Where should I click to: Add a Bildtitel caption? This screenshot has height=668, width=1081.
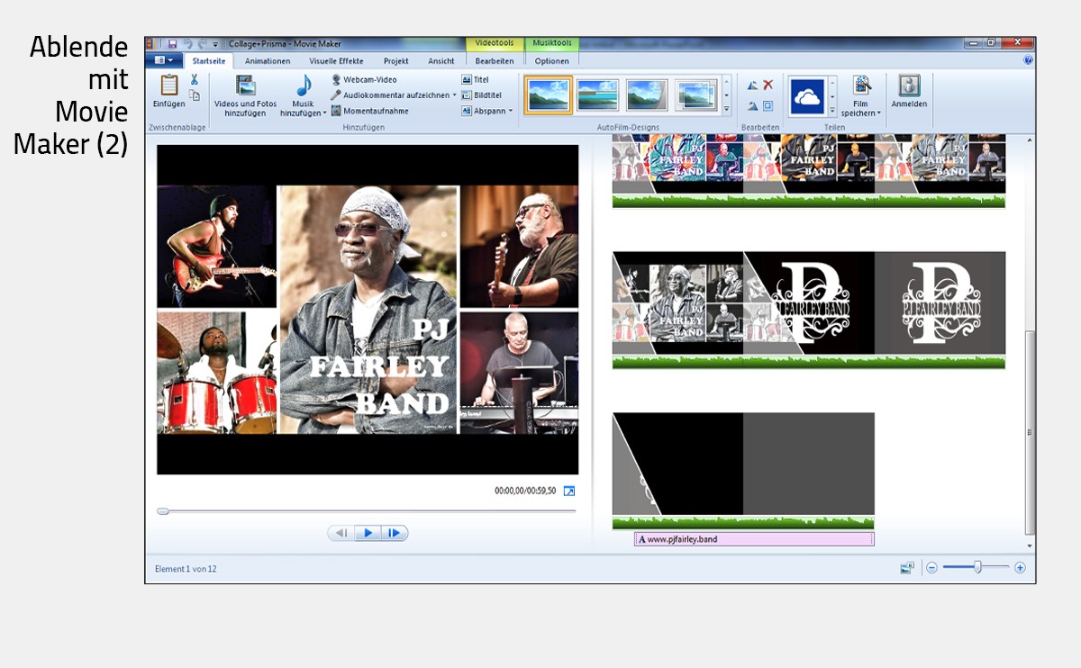pyautogui.click(x=481, y=95)
